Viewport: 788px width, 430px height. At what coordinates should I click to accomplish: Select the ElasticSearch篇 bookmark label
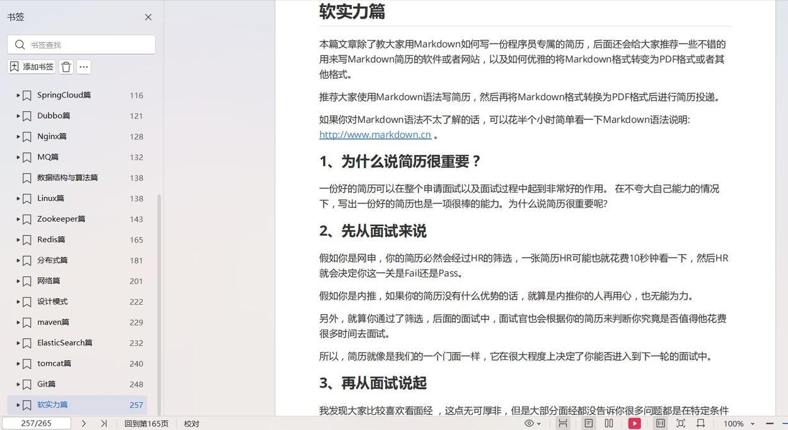(65, 343)
